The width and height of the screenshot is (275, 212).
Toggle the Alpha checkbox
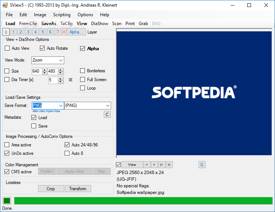click(x=82, y=49)
